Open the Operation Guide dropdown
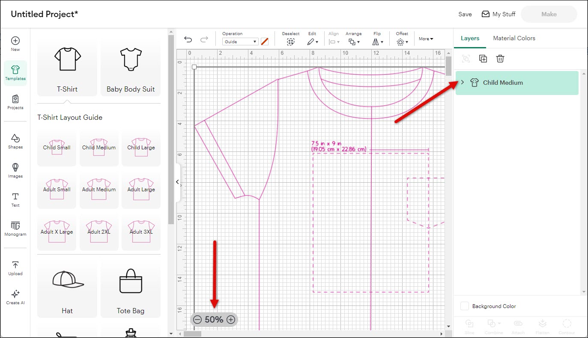This screenshot has width=588, height=338. click(x=240, y=42)
